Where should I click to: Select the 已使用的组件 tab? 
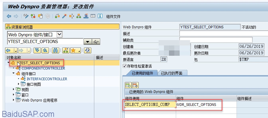[x=142, y=73]
